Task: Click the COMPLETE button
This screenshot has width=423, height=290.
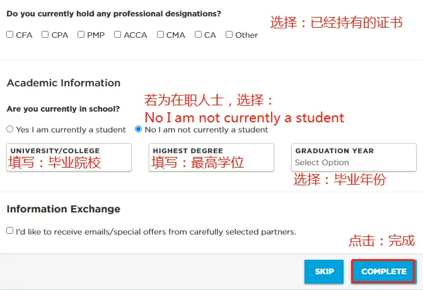Action: coord(383,272)
